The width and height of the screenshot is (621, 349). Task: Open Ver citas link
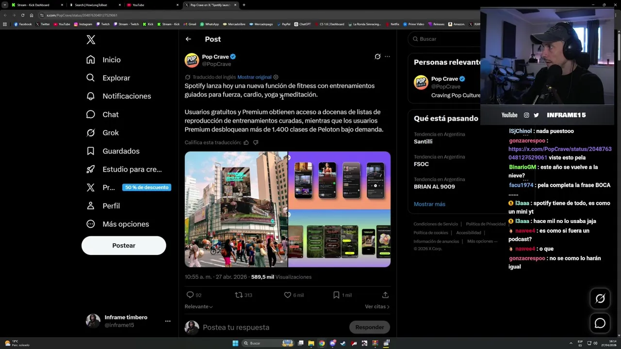[x=377, y=306]
